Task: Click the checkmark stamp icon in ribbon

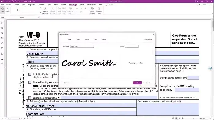Action: tap(77, 8)
